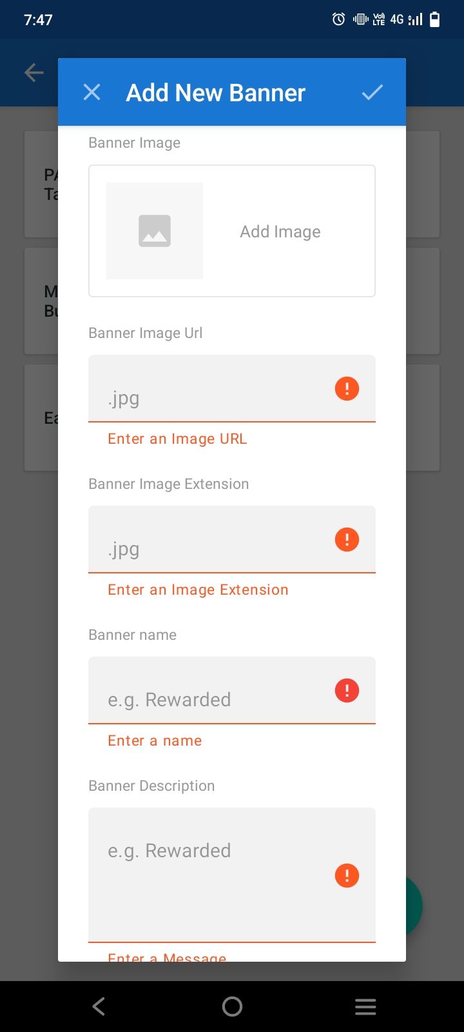Confirm banner with the checkmark icon
Viewport: 464px width, 1032px height.
(372, 92)
